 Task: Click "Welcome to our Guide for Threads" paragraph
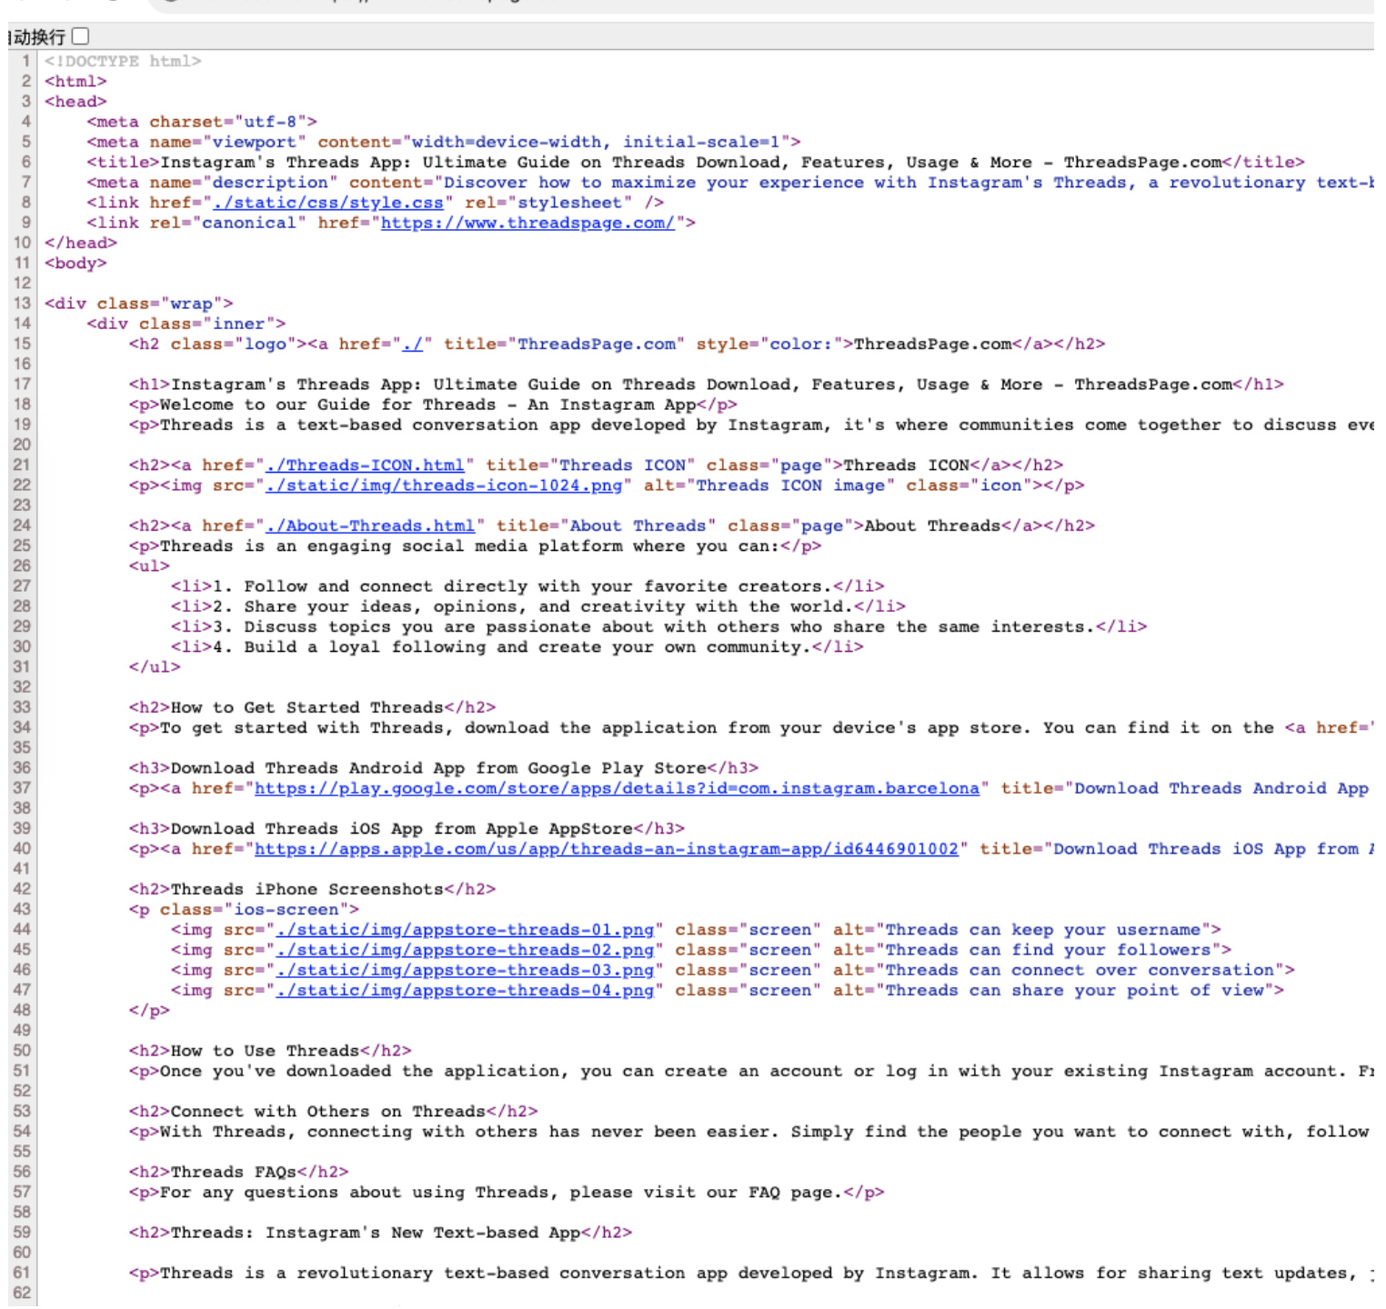point(433,405)
